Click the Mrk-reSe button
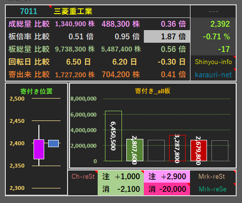 pos(213,189)
